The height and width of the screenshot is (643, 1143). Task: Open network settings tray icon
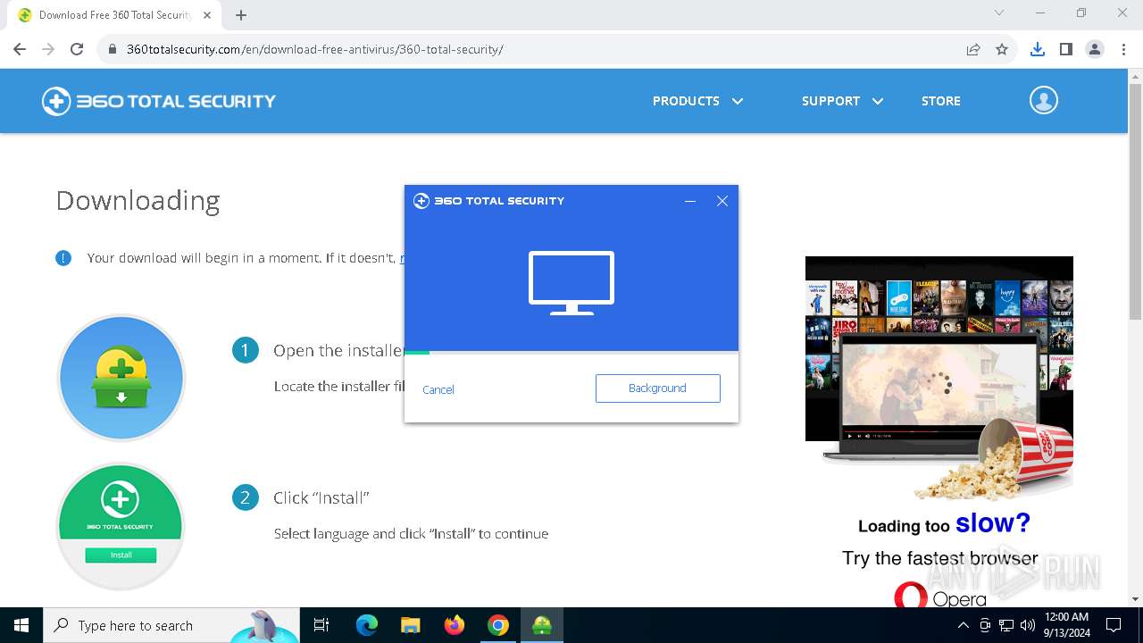tap(1006, 625)
